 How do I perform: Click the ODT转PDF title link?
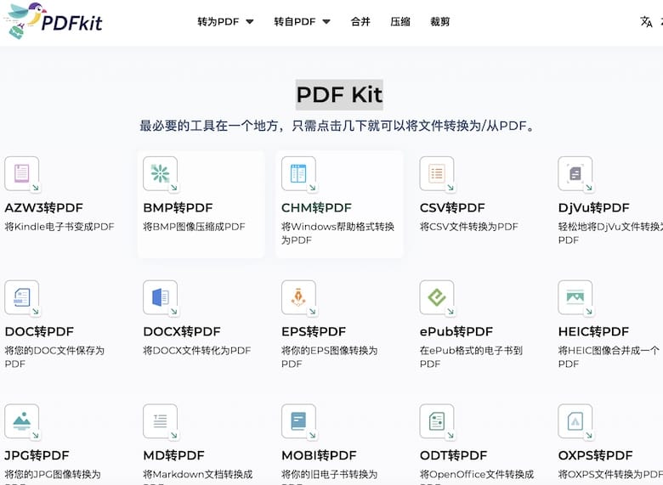pyautogui.click(x=453, y=455)
